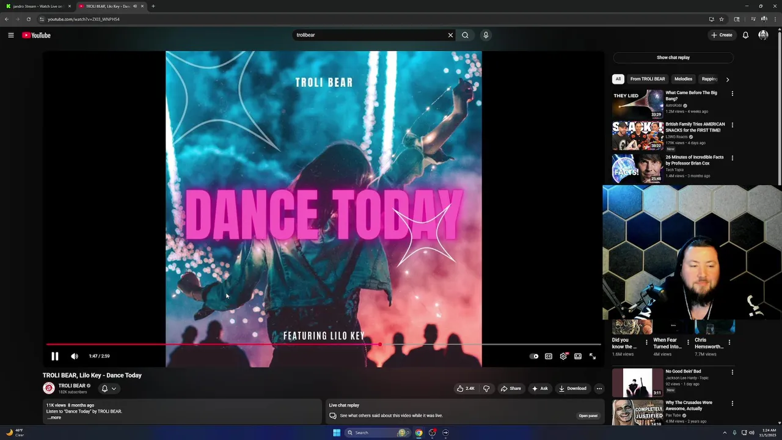Reload the page
782x440 pixels.
28,19
